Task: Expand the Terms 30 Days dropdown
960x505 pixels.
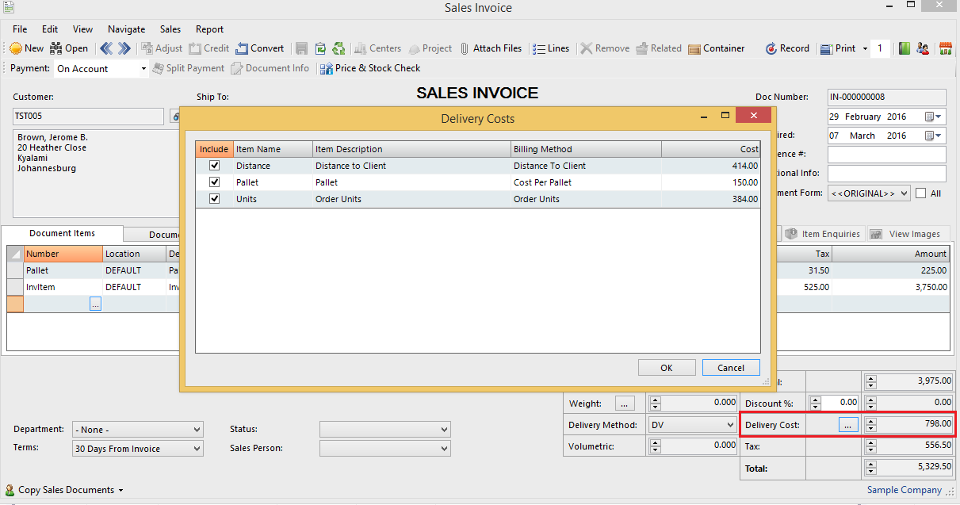Action: pyautogui.click(x=197, y=449)
